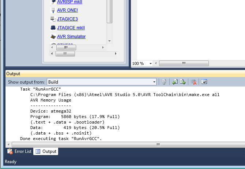Click Error List tab icon
Viewport: 245px width, 169px height.
(x=10, y=151)
